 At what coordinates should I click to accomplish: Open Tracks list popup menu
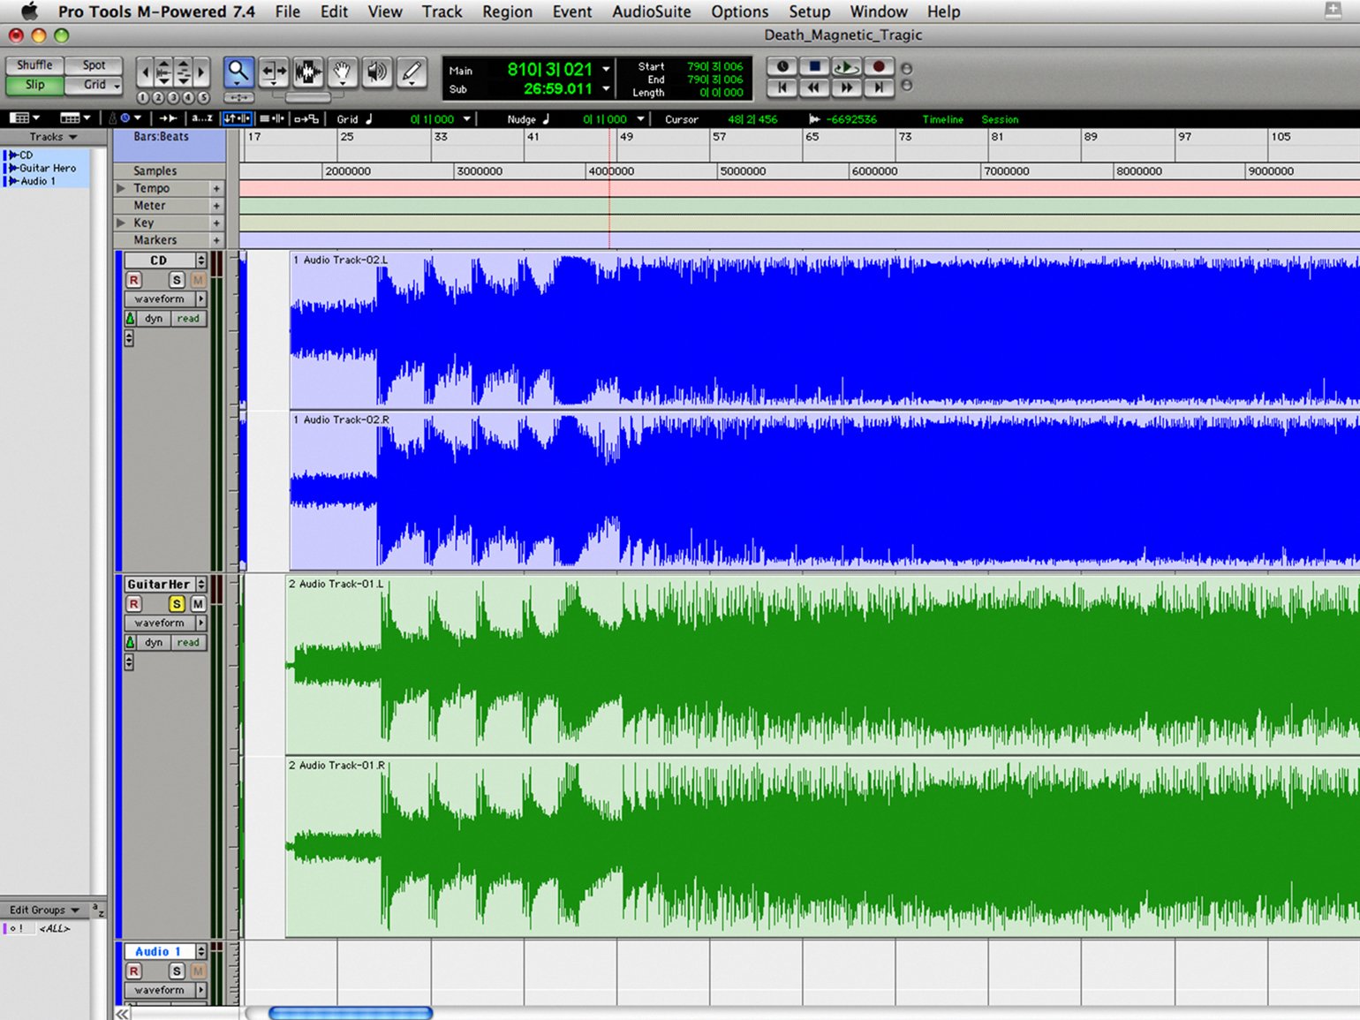tap(53, 137)
